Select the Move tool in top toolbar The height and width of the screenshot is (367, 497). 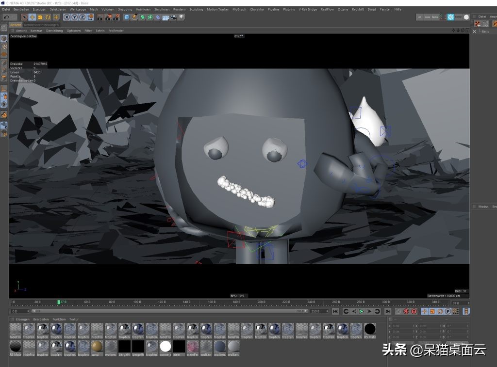[32, 17]
